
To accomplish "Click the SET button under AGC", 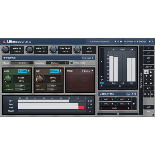I will pyautogui.click(x=148, y=62).
